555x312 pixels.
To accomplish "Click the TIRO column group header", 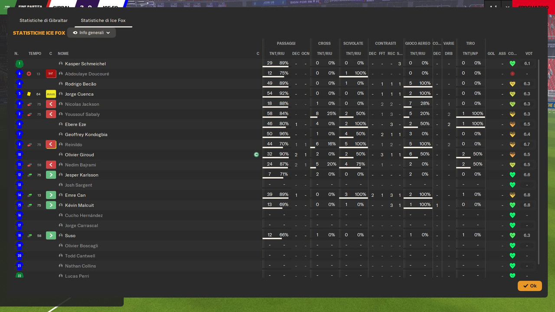I will coord(470,43).
